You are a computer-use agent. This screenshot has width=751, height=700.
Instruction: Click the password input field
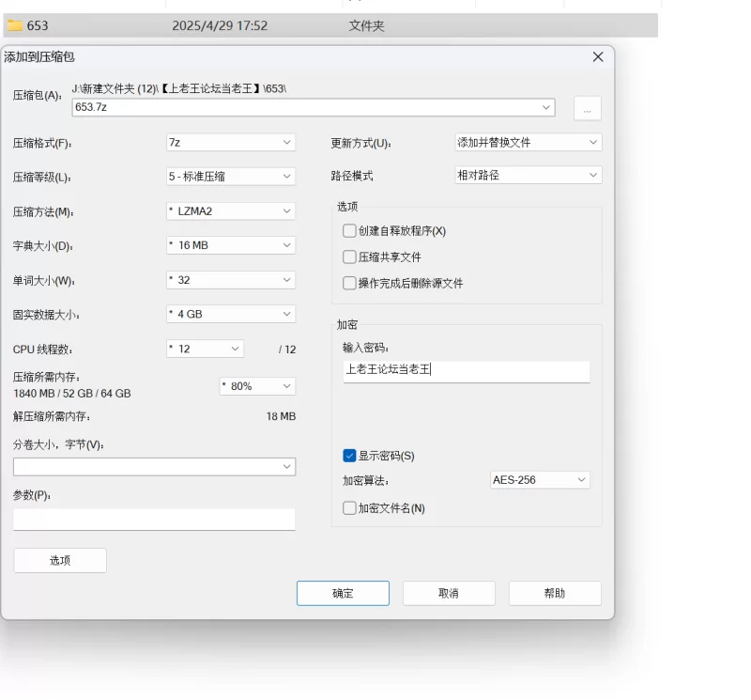click(x=466, y=370)
